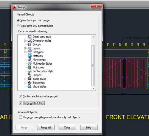
Task: Click the disabled Purge button
Action: [x=24, y=127]
